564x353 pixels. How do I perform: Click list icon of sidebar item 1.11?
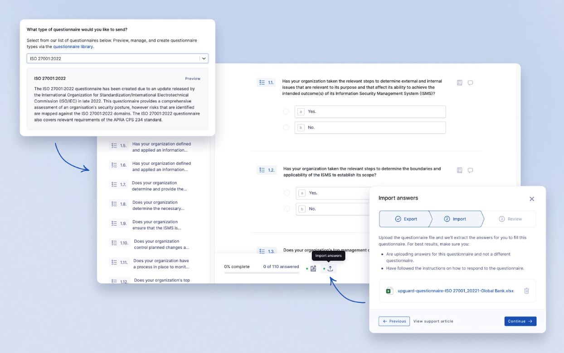point(114,262)
